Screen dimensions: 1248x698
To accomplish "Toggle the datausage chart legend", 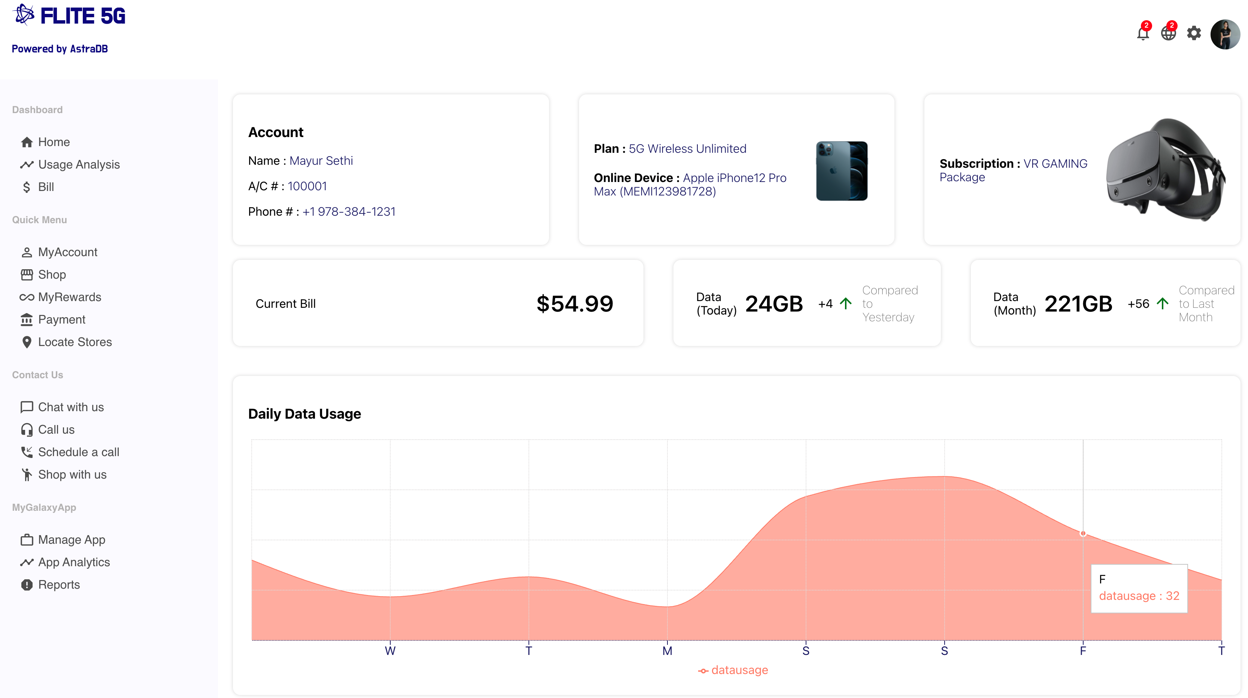I will click(x=733, y=670).
